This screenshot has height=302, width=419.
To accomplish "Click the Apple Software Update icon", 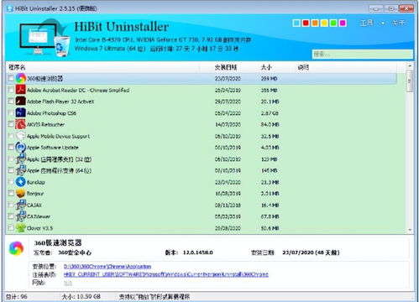I will [x=20, y=147].
